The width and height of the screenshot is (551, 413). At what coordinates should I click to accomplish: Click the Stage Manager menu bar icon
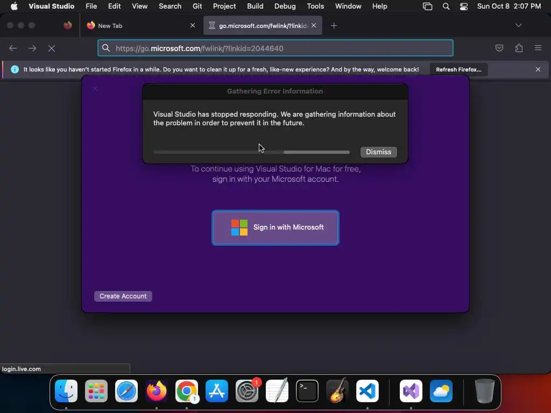tap(427, 6)
